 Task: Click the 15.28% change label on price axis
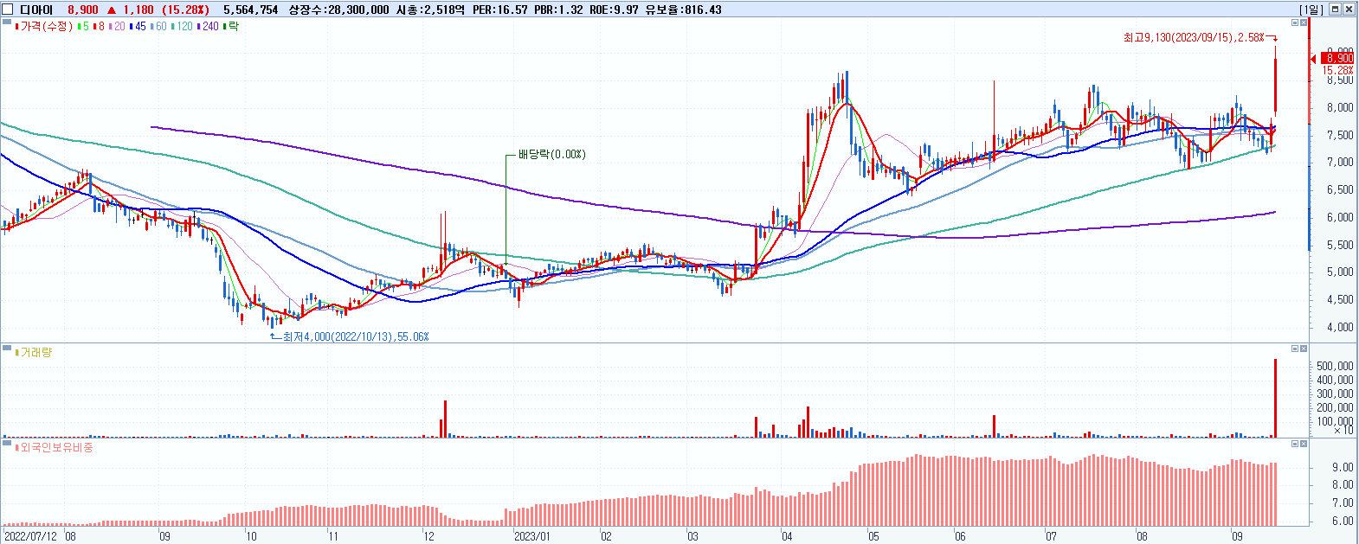1338,70
